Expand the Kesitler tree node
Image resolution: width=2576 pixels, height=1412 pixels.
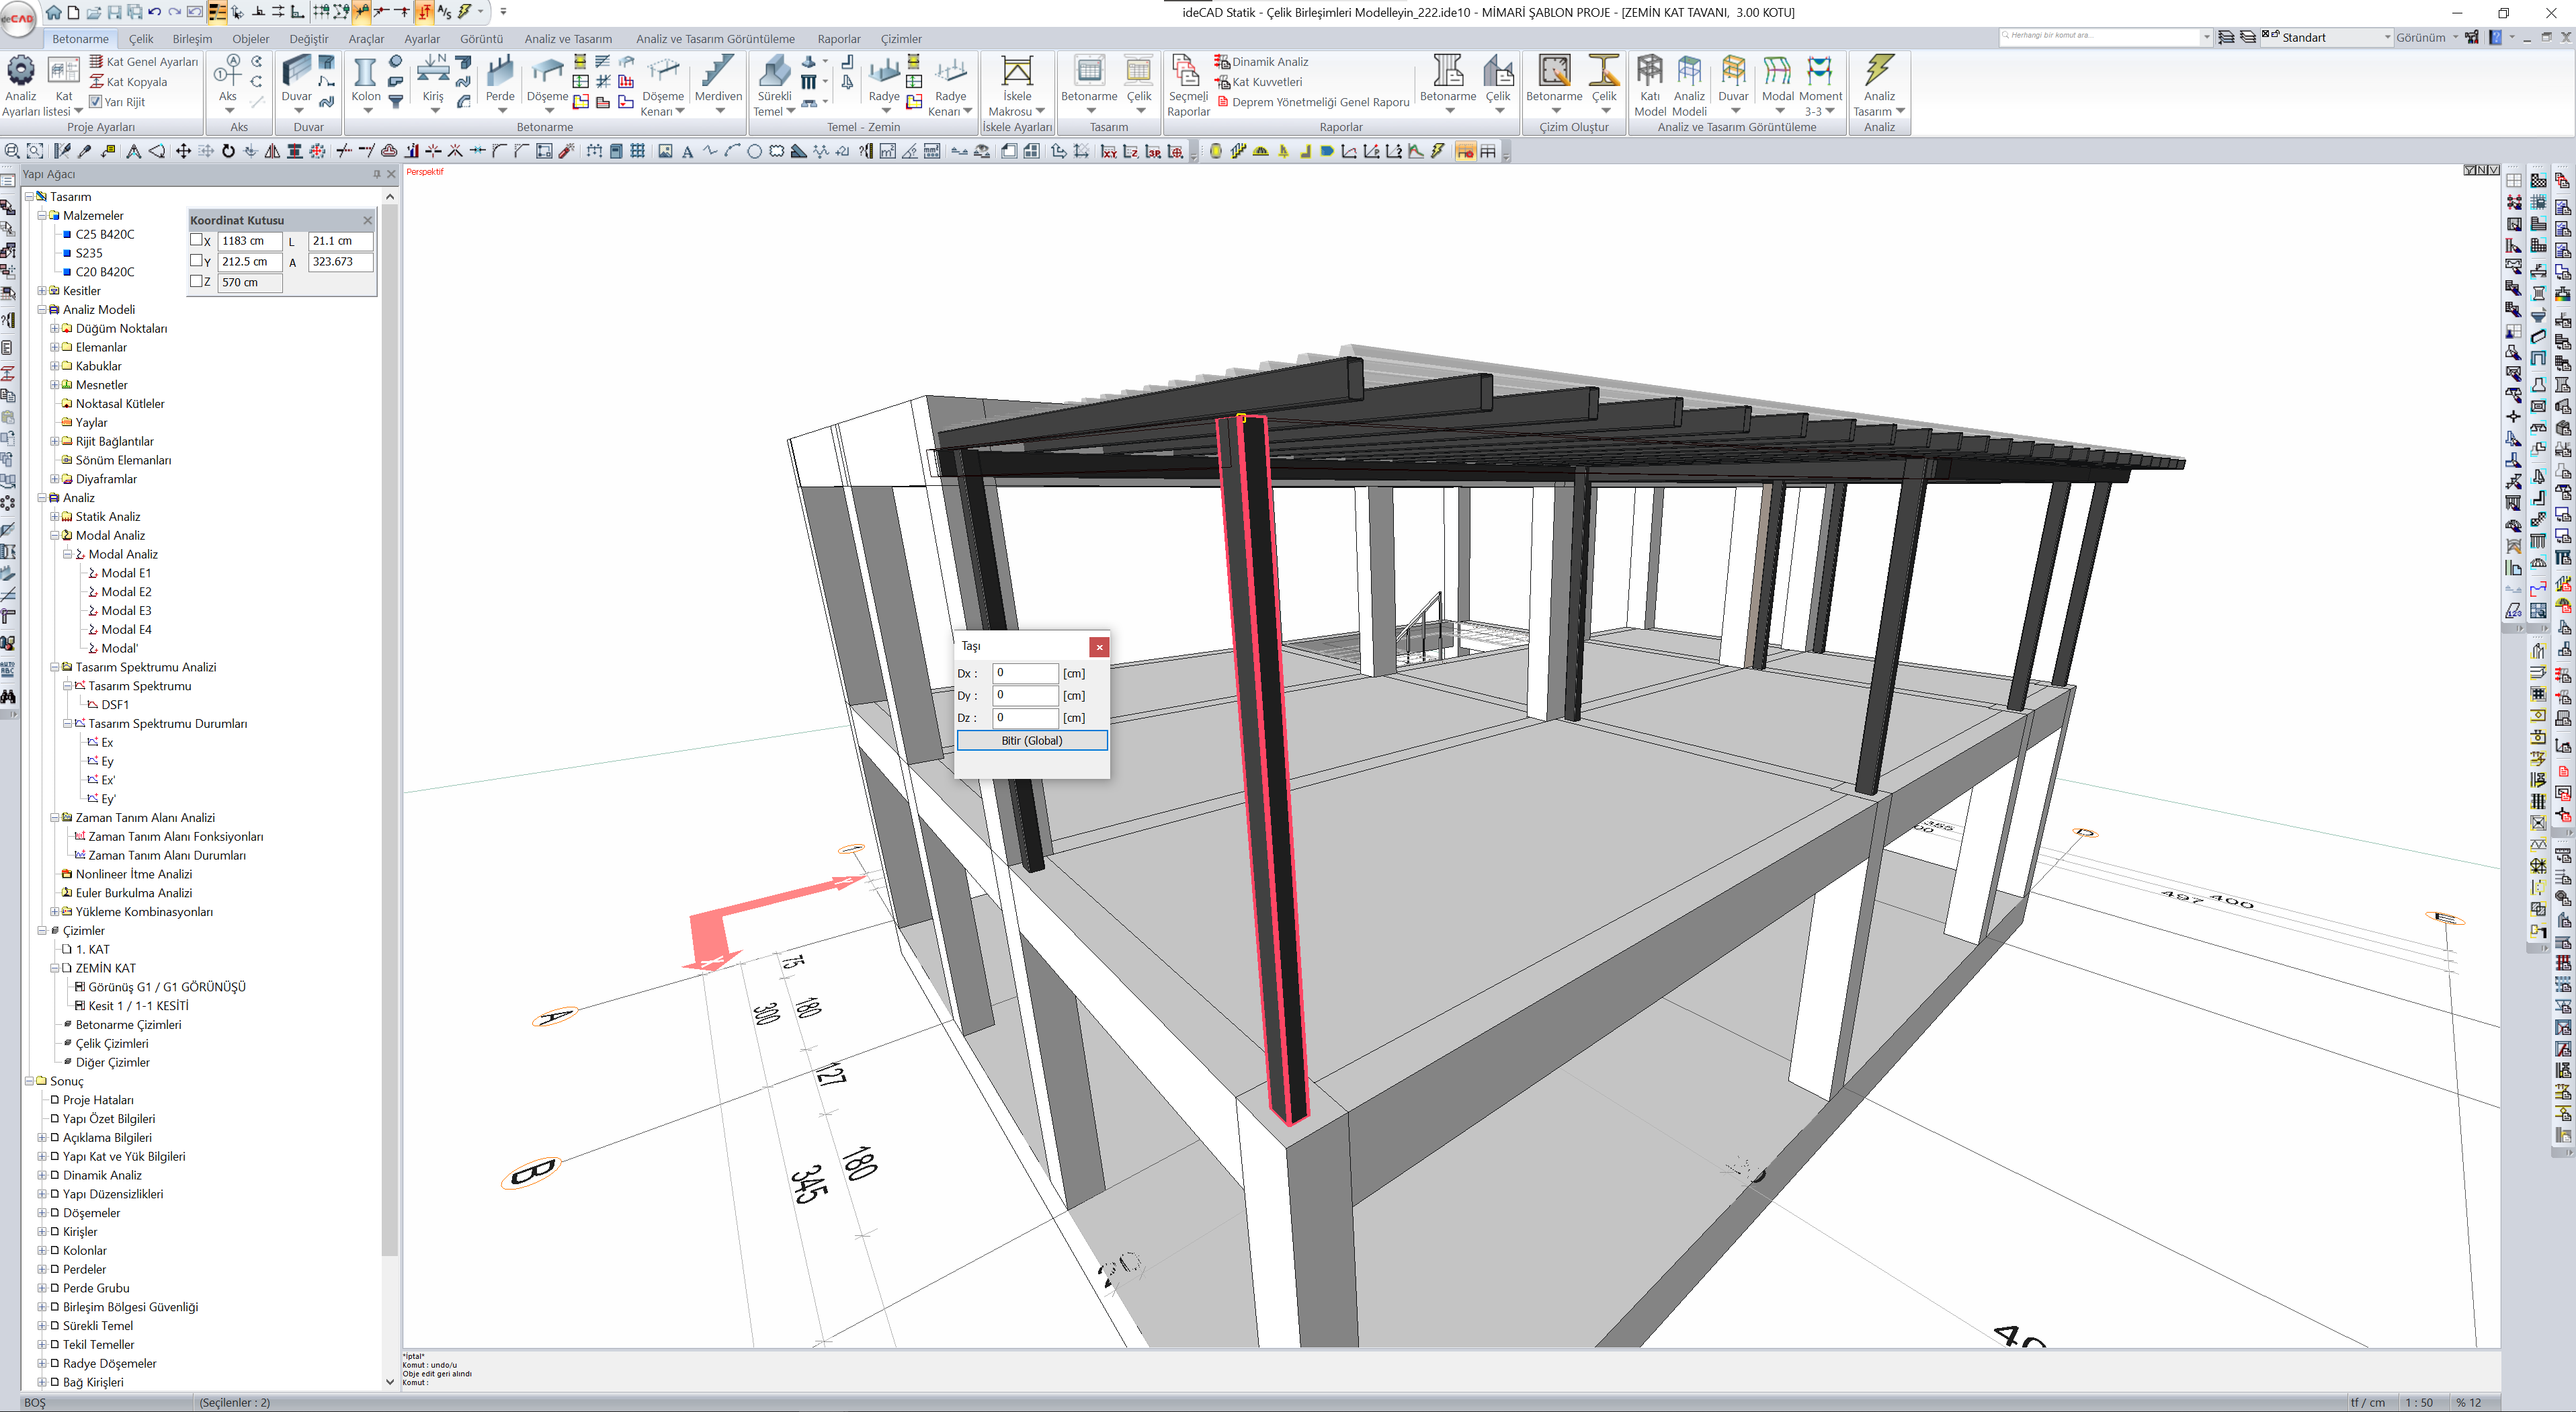[42, 291]
